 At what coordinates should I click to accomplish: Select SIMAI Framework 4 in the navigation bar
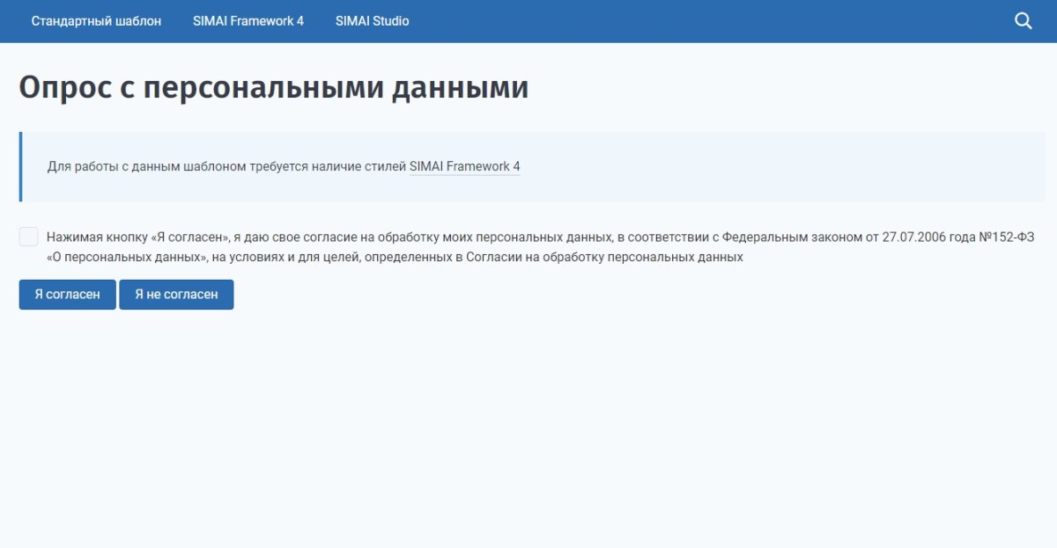[x=250, y=20]
